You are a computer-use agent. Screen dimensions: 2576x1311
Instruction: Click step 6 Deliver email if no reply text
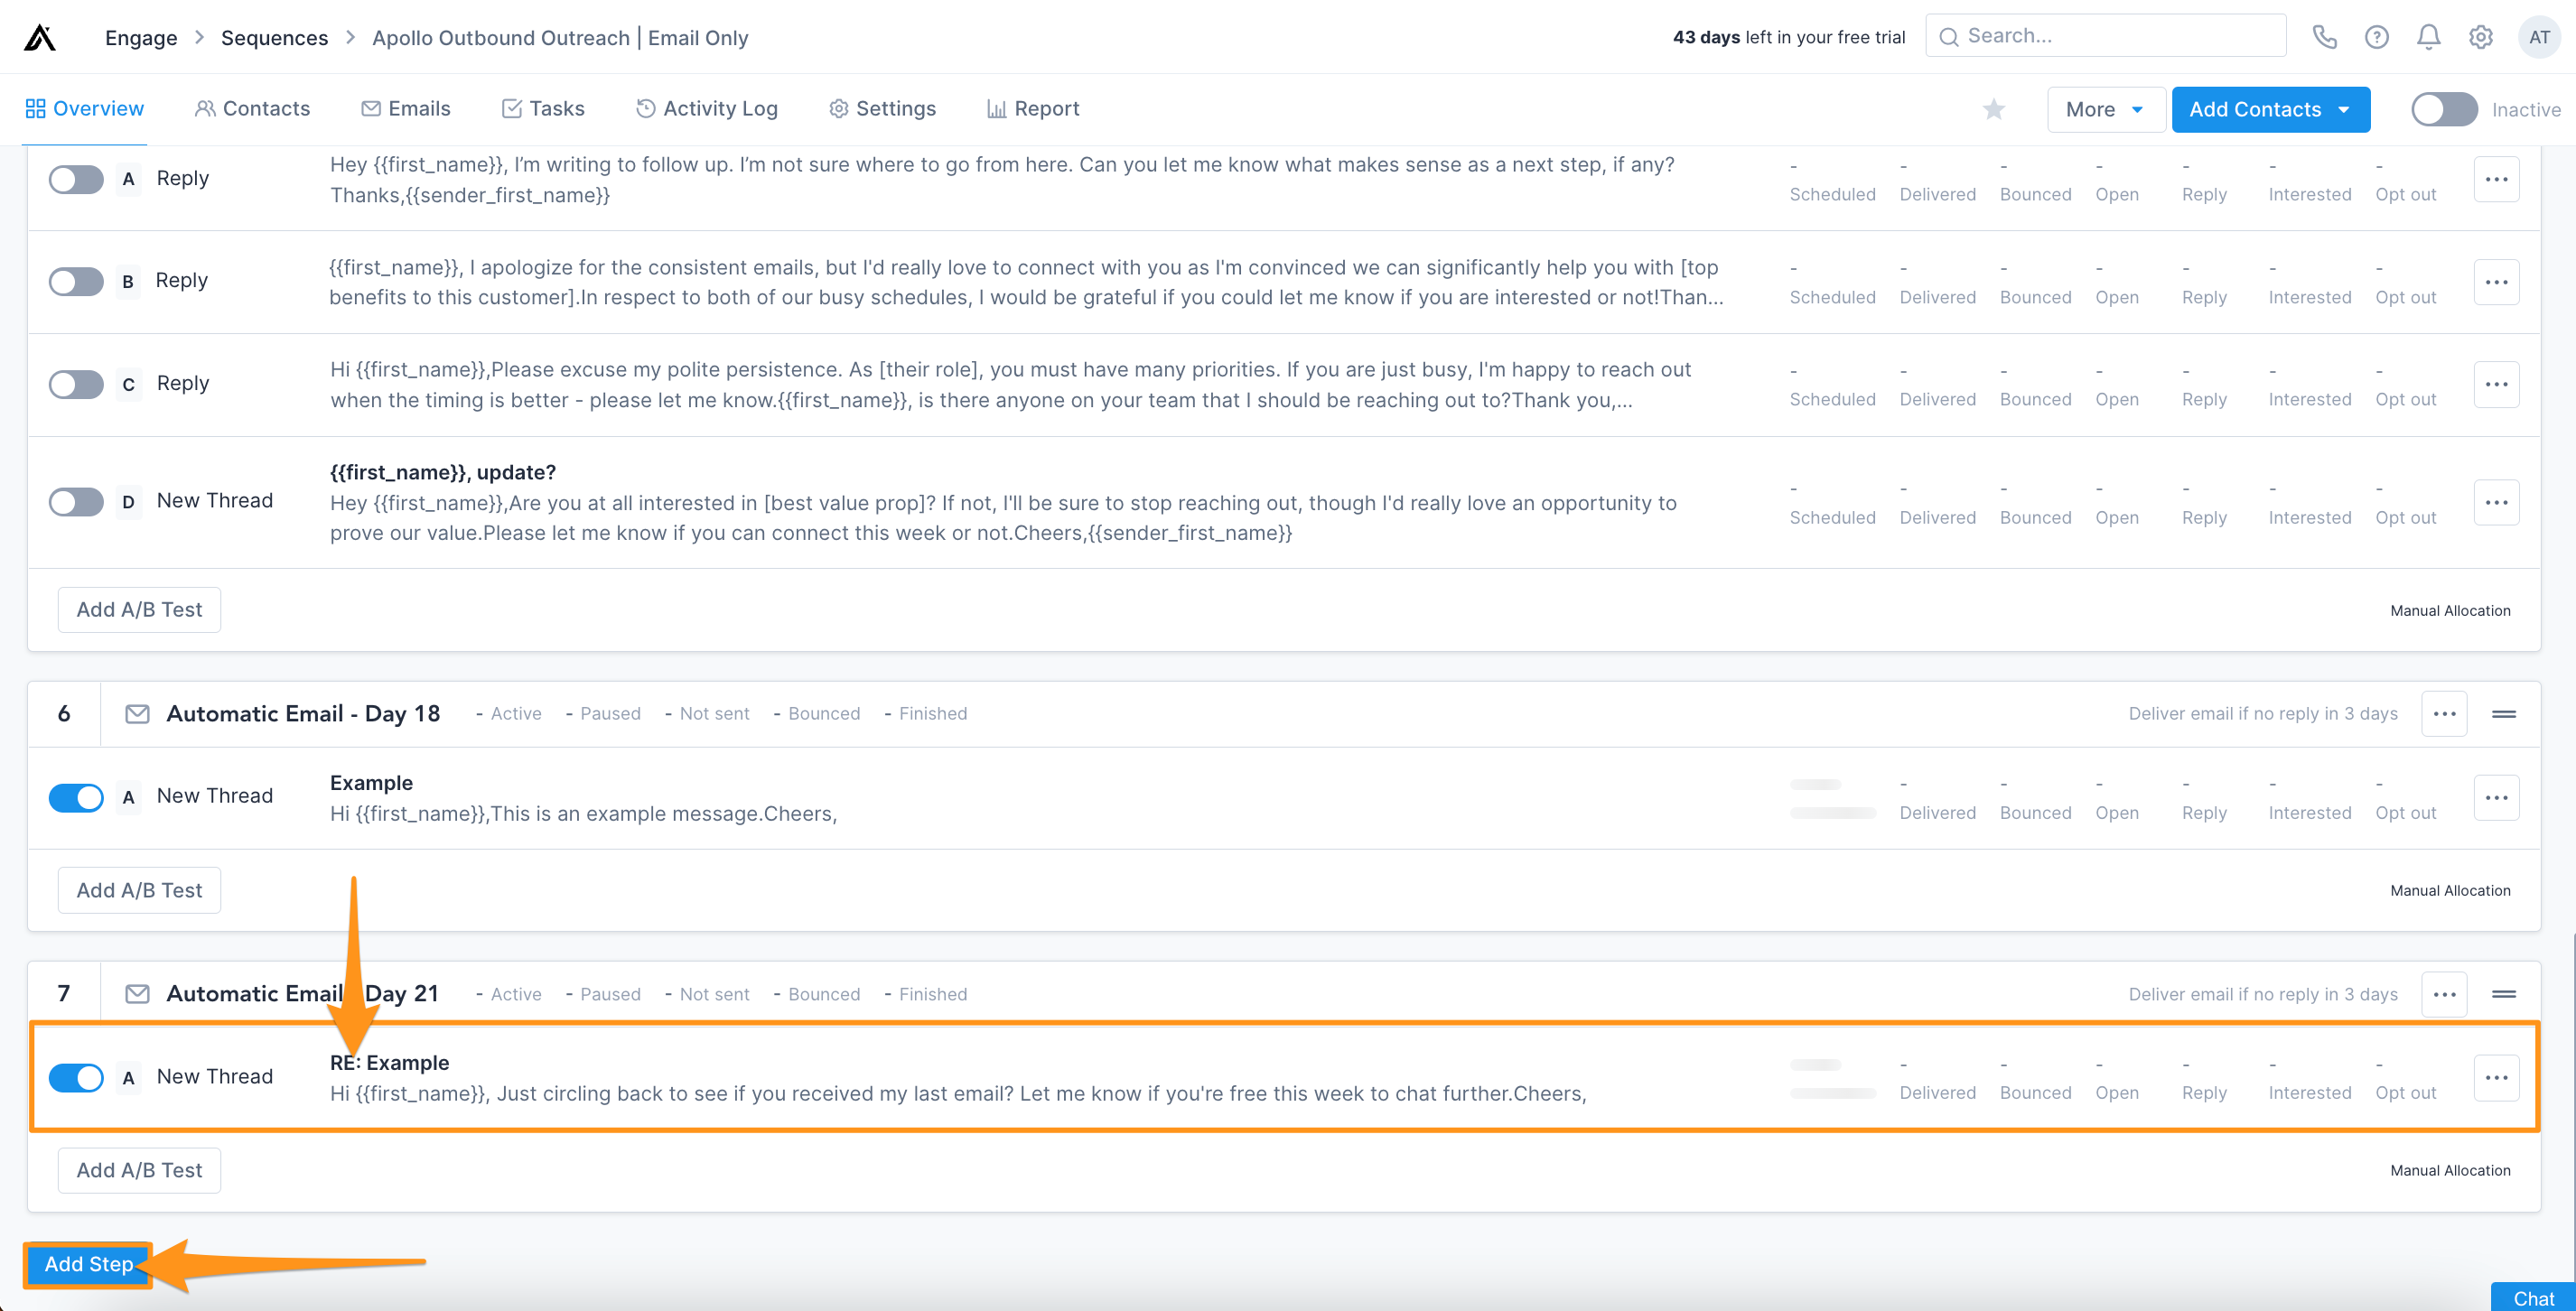click(x=2263, y=714)
